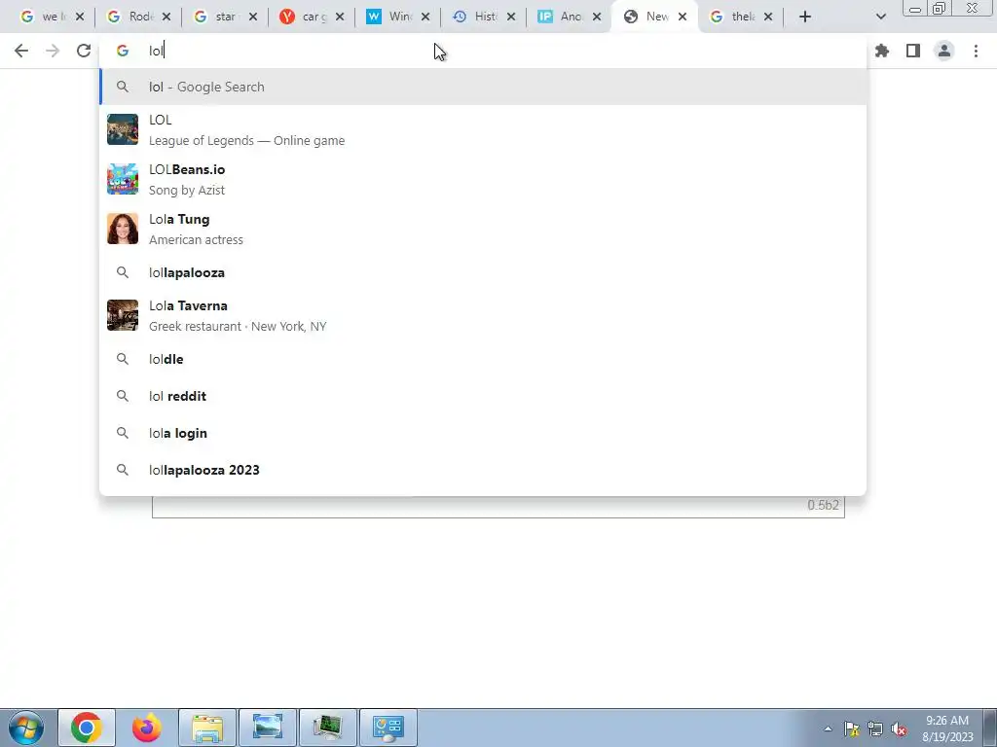Screen dimensions: 997x747
Task: Select lollapalooza suggestion
Action: pyautogui.click(x=483, y=272)
